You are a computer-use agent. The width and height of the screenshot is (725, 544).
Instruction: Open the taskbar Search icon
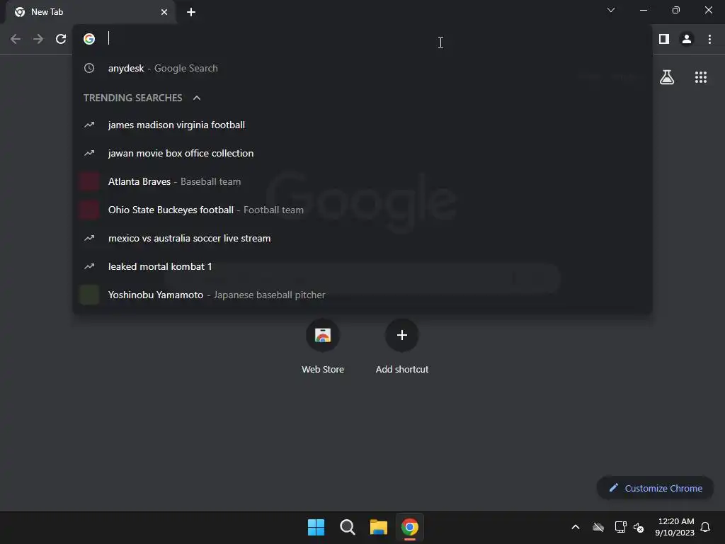click(347, 527)
